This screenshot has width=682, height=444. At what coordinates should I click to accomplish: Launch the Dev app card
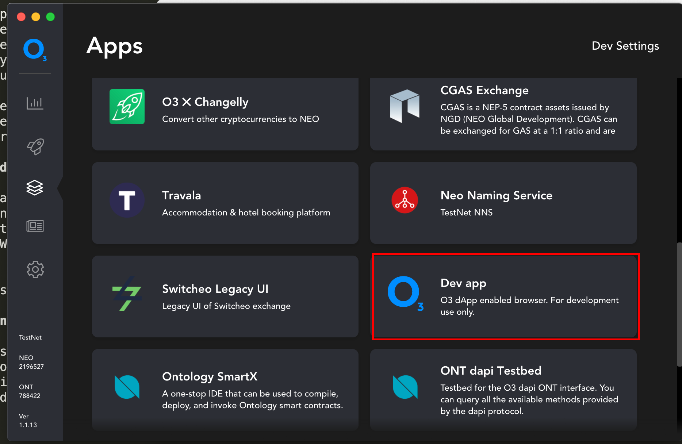[x=503, y=296]
